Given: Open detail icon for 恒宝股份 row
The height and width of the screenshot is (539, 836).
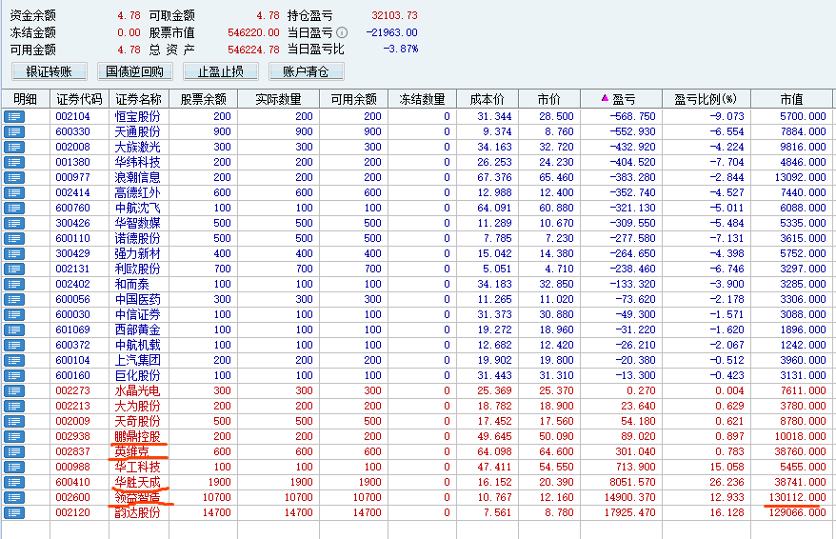Looking at the screenshot, I should (x=14, y=116).
